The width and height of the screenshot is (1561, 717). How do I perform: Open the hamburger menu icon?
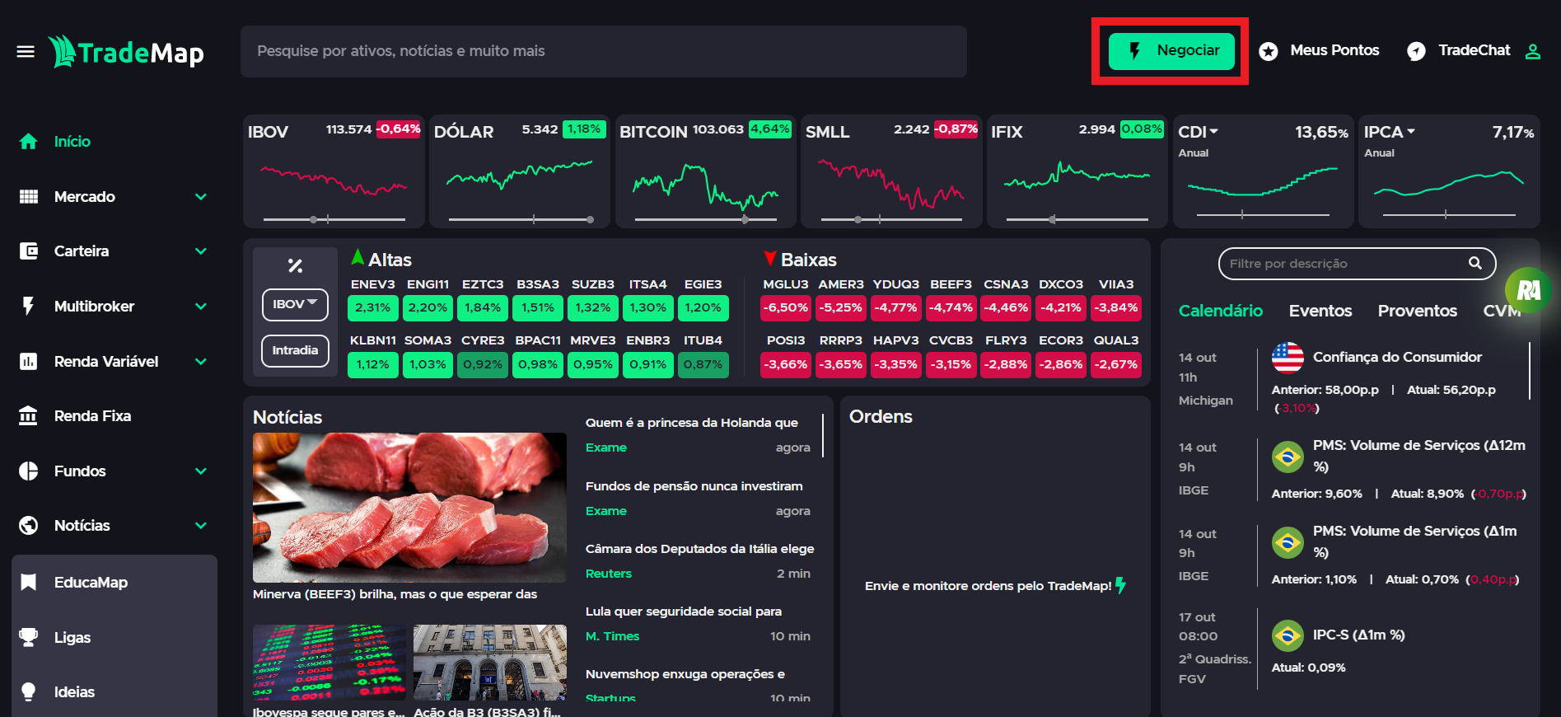[x=26, y=52]
